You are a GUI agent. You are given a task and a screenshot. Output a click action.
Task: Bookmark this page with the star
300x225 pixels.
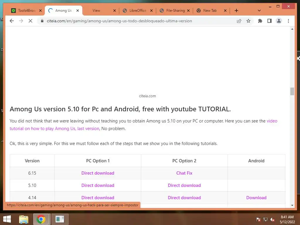pyautogui.click(x=248, y=21)
